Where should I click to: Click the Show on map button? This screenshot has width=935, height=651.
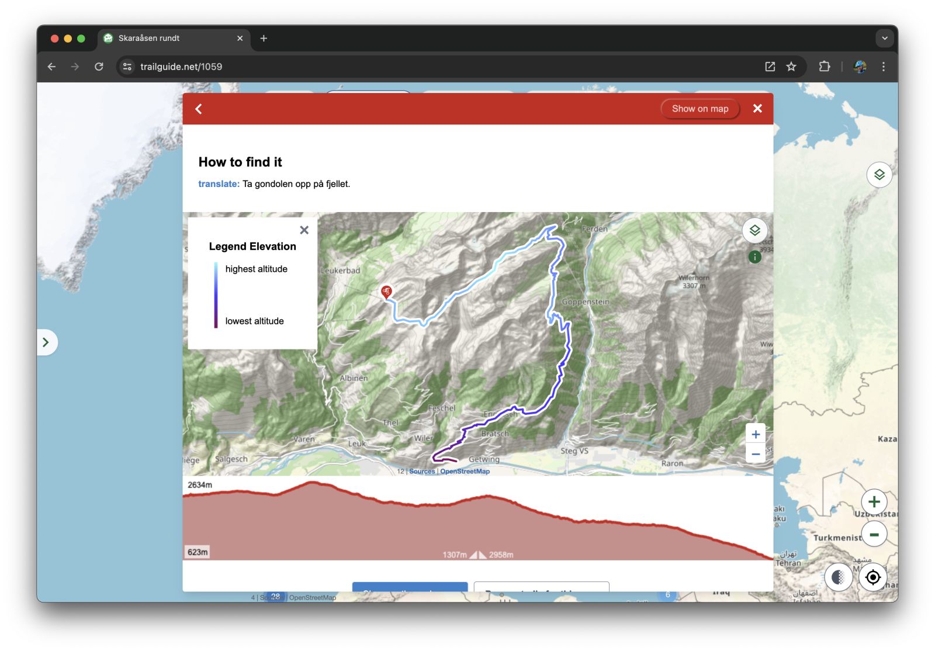click(700, 109)
